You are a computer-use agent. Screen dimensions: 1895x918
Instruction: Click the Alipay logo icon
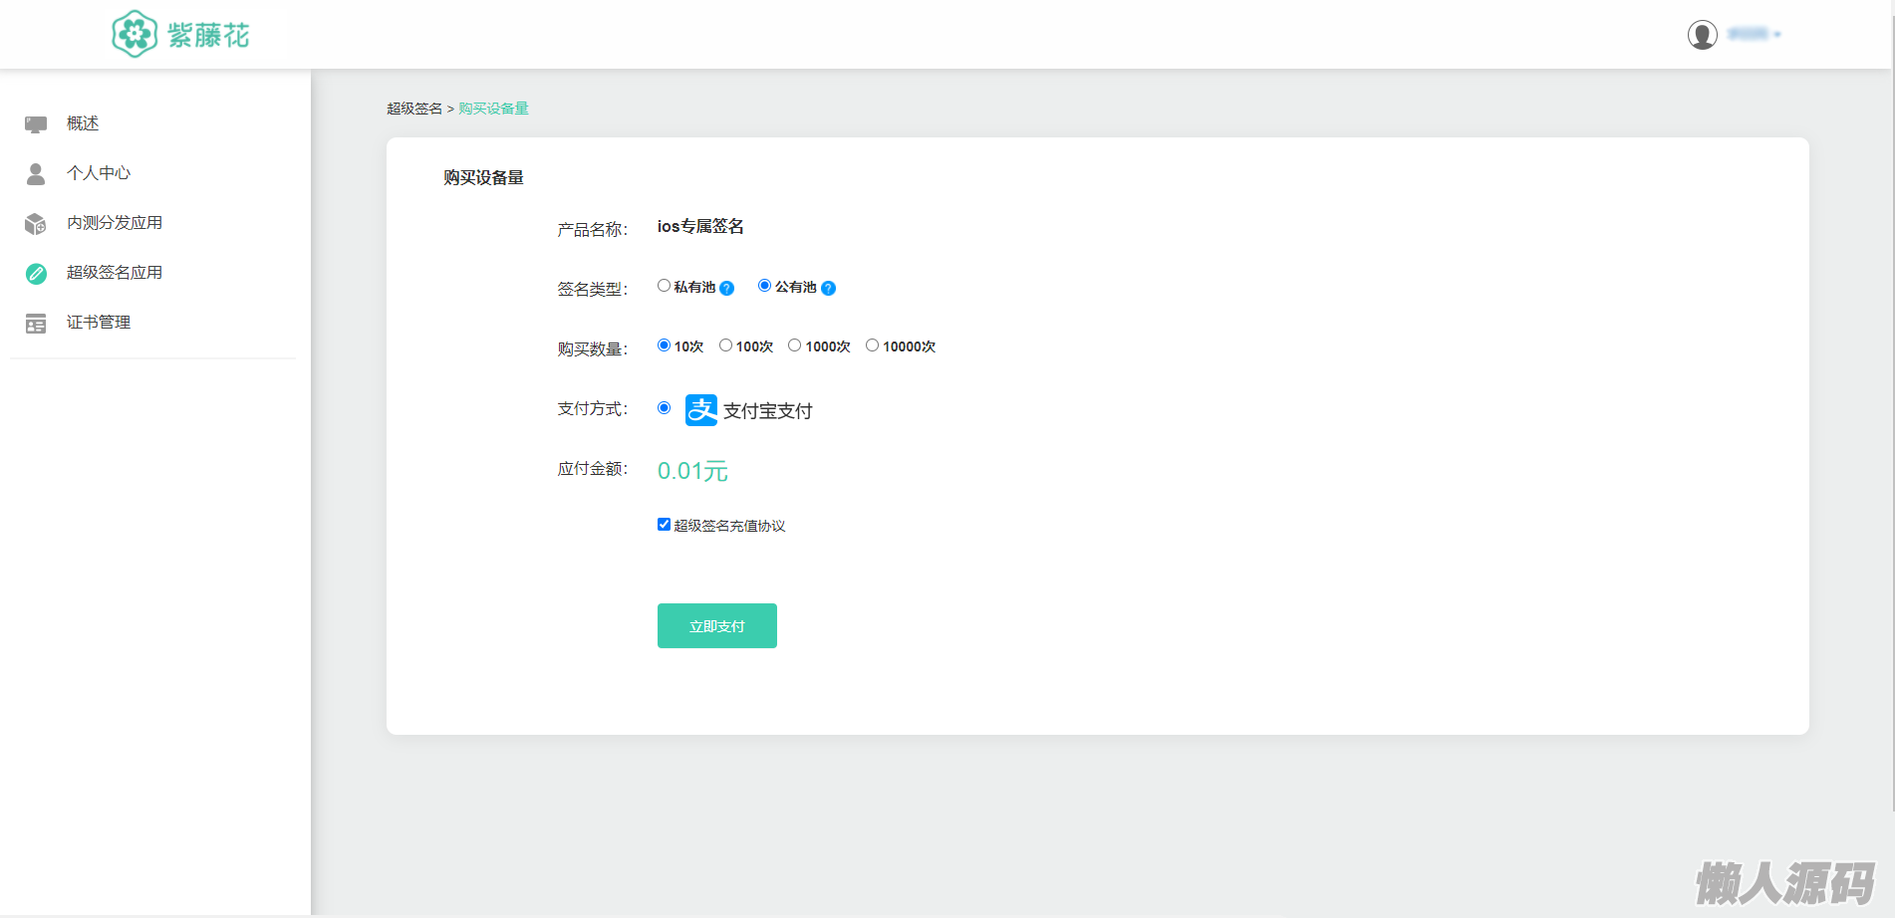701,410
